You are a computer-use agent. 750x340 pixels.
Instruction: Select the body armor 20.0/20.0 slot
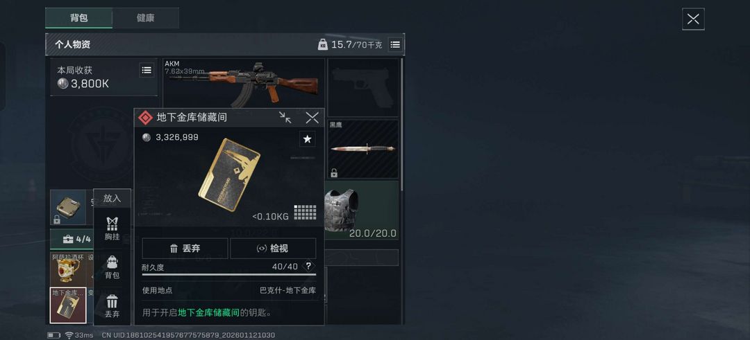pos(362,210)
